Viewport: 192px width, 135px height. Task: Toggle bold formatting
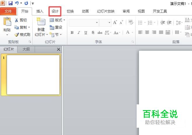coord(72,33)
